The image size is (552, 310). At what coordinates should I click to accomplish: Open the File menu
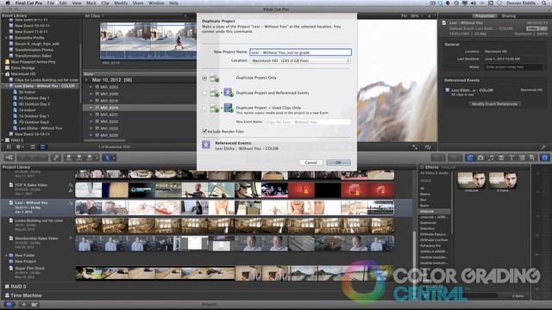(51, 3)
